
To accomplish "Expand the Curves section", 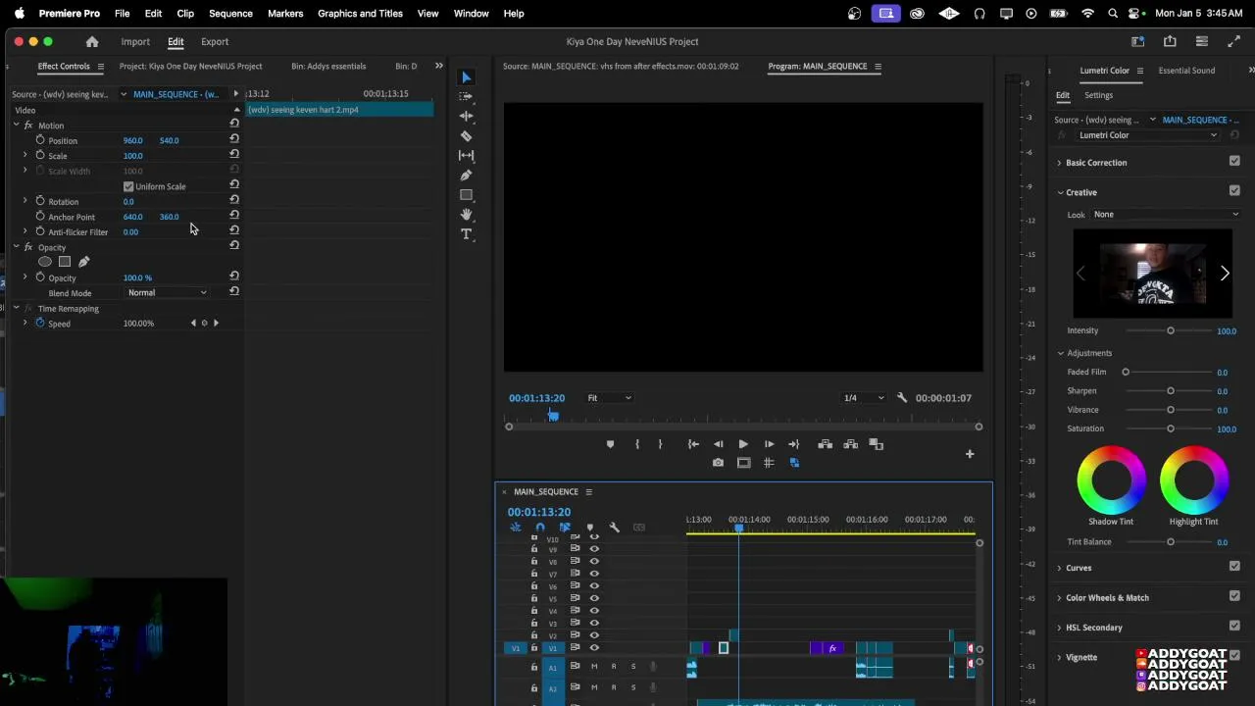I will pyautogui.click(x=1060, y=568).
